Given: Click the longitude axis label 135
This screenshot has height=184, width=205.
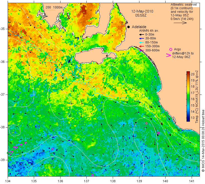Looking at the screenshot, I should (34, 181).
